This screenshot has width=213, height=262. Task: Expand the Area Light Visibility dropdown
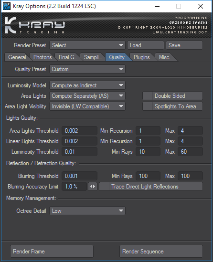coord(87,106)
